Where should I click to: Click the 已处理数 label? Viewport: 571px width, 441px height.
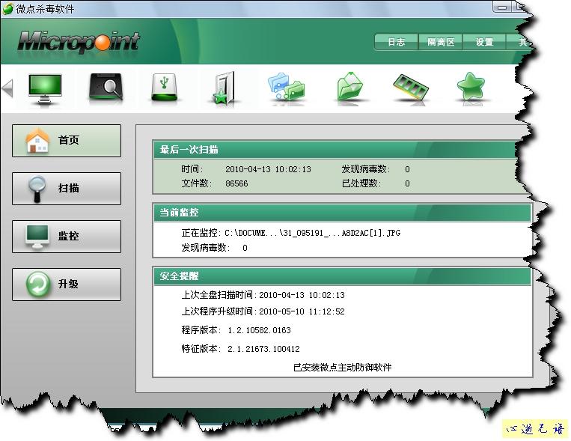click(361, 183)
